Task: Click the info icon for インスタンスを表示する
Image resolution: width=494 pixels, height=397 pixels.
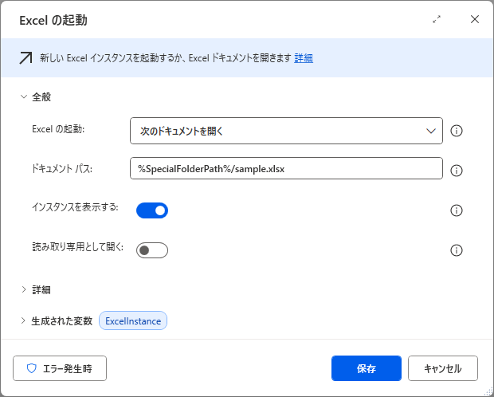Action: [457, 210]
